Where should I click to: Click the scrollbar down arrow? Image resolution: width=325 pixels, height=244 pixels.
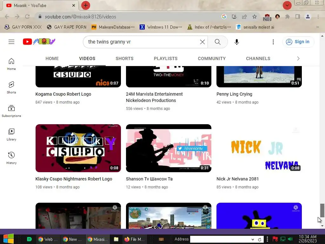[322, 226]
